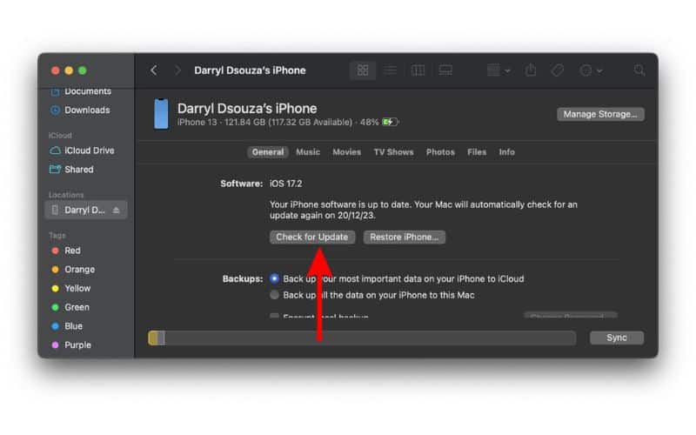
Task: Close the Finder window
Action: tap(56, 70)
